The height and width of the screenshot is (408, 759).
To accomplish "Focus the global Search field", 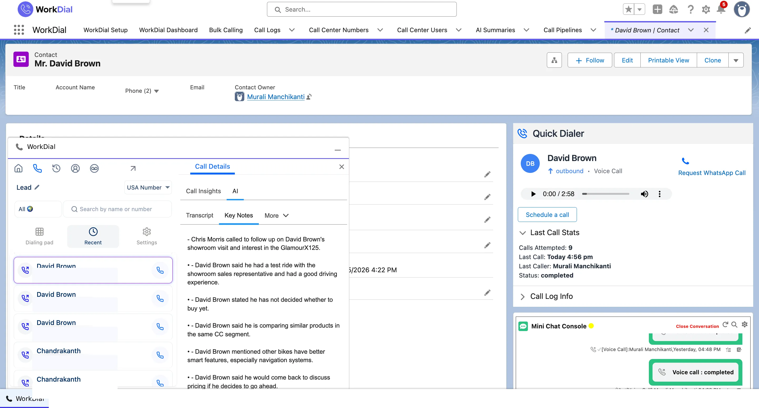I will pyautogui.click(x=362, y=9).
